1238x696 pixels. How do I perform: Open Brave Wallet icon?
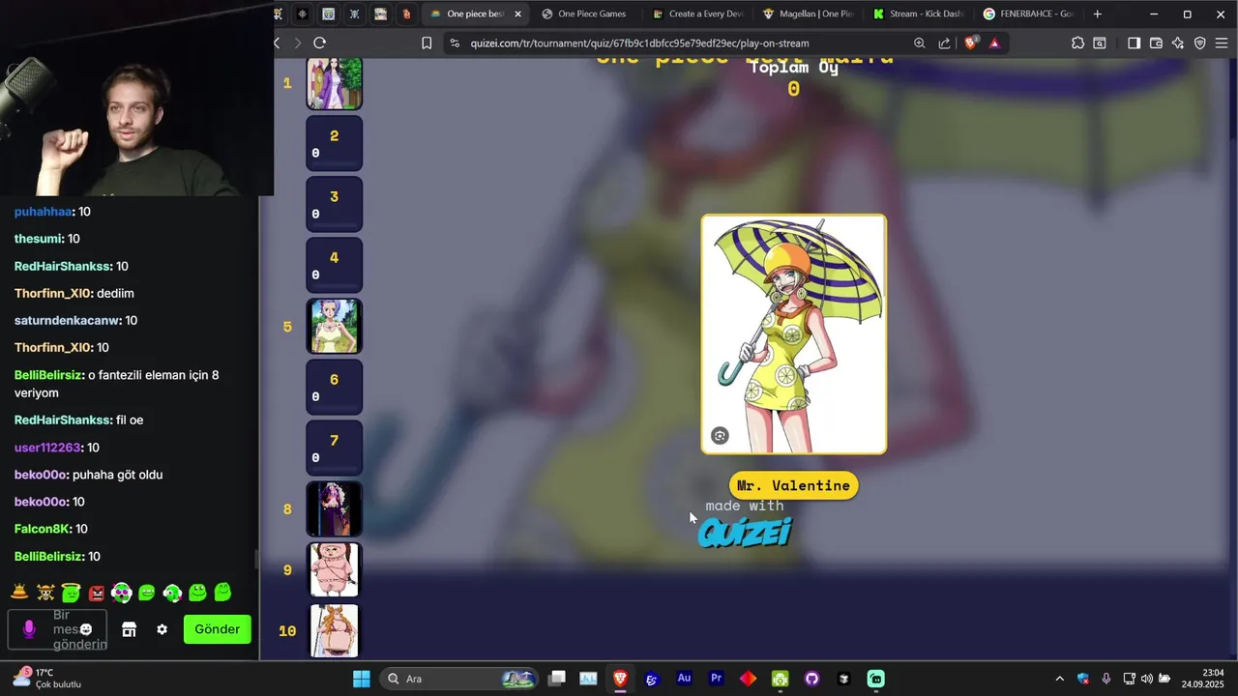[1156, 43]
